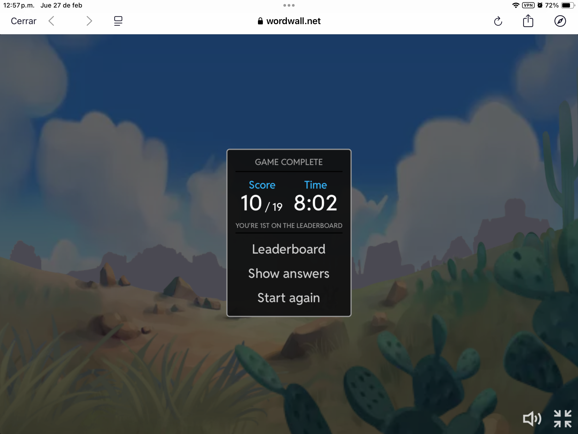
Task: Choose Start again to replay
Action: click(x=289, y=298)
